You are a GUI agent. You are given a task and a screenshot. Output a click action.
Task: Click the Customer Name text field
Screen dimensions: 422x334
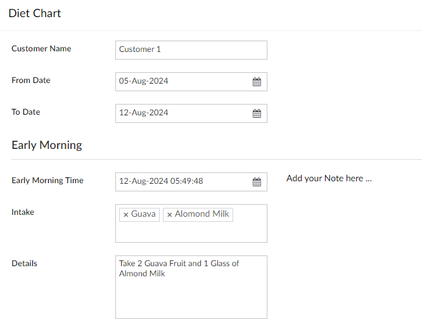[191, 50]
